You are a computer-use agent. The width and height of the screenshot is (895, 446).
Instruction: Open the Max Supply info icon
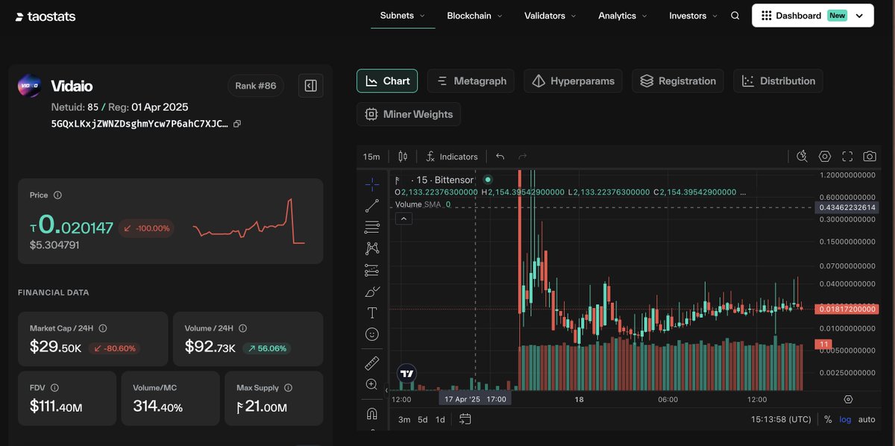pos(288,388)
